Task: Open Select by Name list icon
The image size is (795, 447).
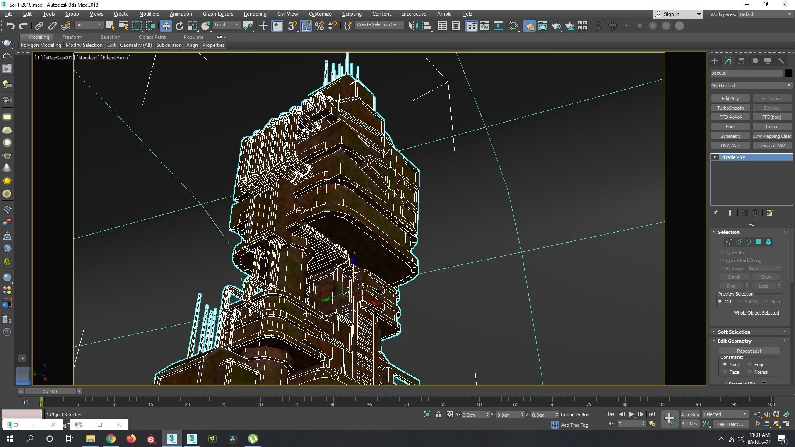Action: (123, 26)
